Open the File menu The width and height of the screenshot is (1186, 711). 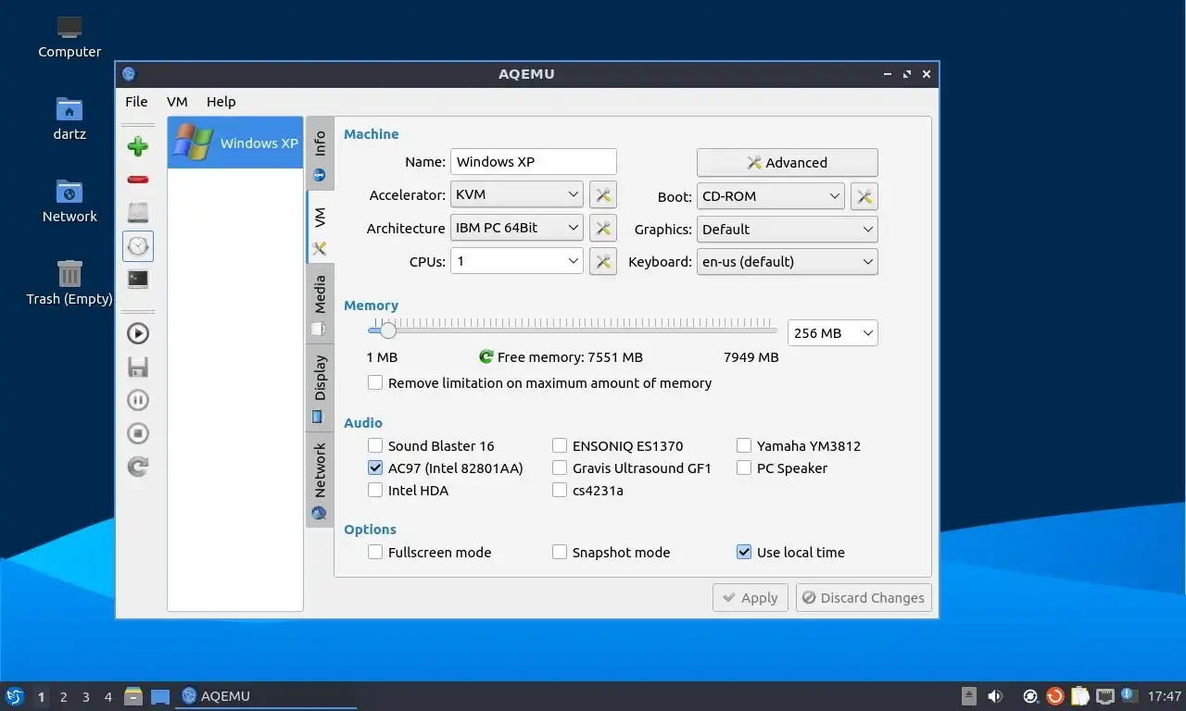pos(136,102)
